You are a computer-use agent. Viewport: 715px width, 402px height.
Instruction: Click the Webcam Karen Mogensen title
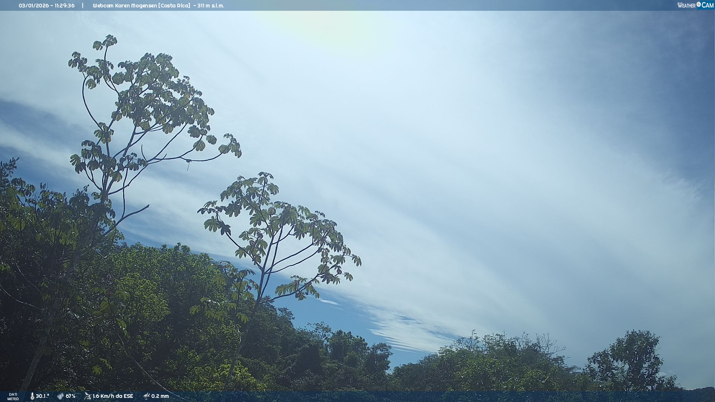tap(125, 6)
